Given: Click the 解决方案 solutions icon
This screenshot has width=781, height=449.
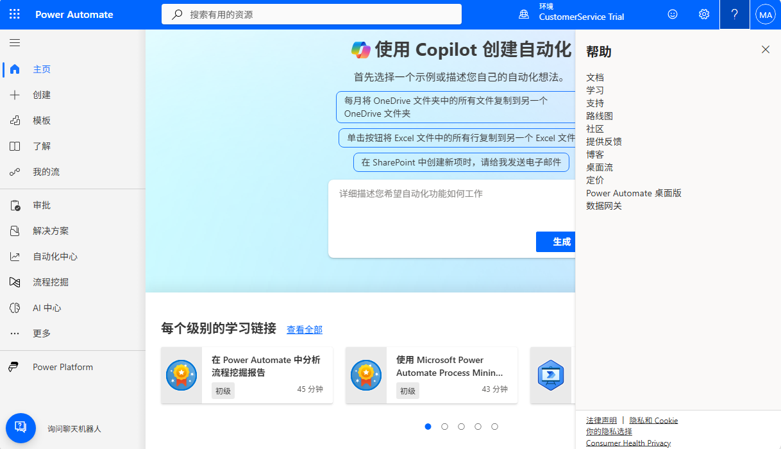Looking at the screenshot, I should pyautogui.click(x=15, y=231).
